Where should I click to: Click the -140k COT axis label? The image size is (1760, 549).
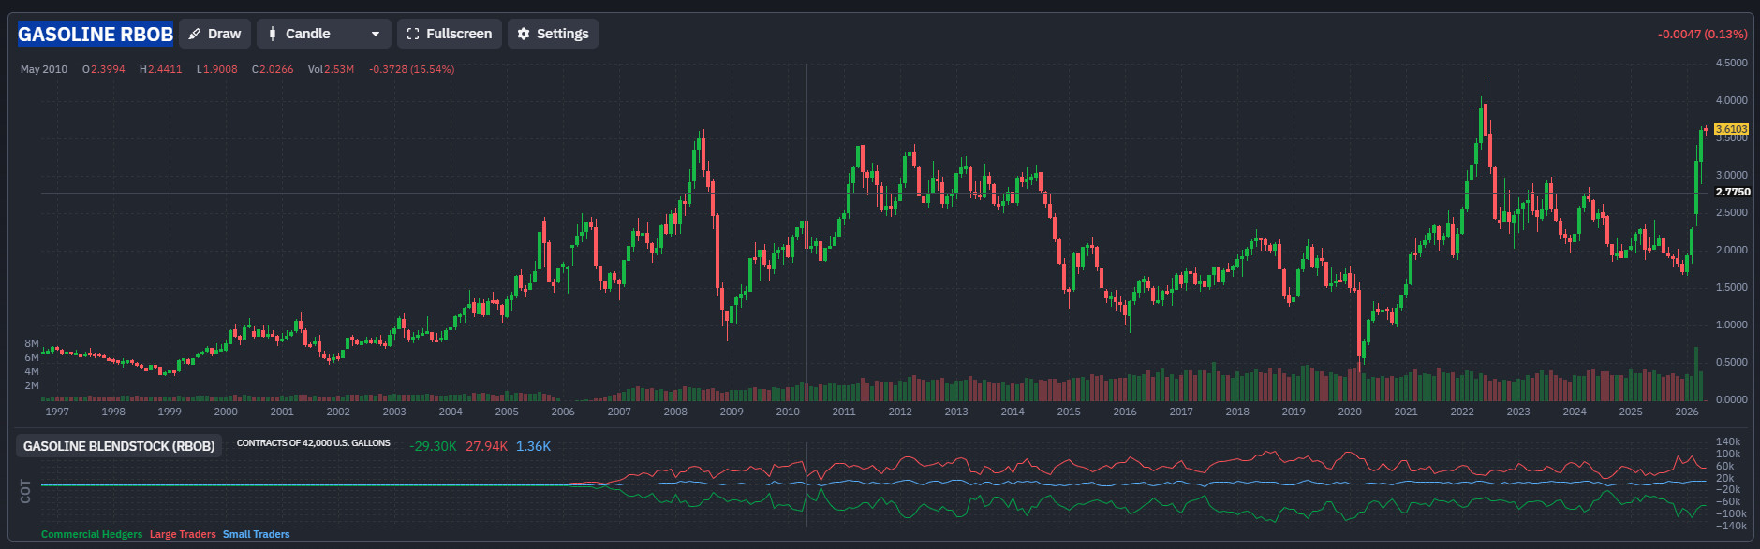click(1730, 526)
